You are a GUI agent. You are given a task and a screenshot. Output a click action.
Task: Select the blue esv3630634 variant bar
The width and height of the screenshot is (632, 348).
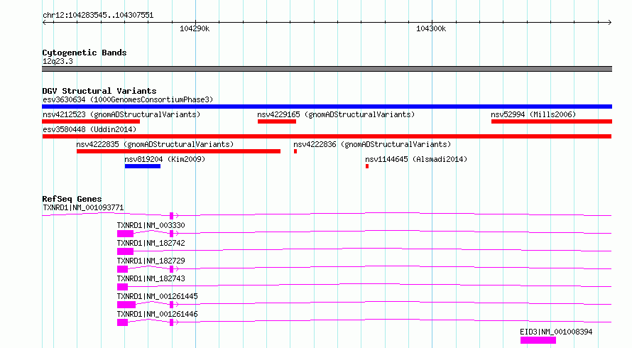[x=327, y=107]
